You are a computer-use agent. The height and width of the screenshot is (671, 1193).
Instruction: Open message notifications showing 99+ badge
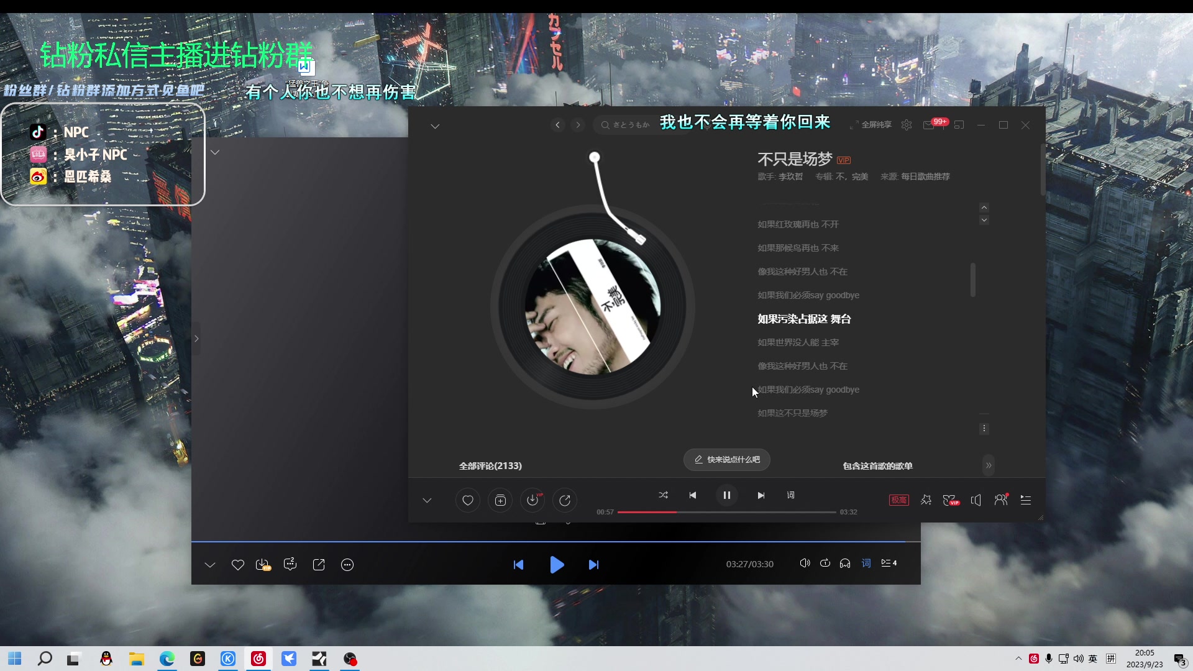[x=930, y=124]
